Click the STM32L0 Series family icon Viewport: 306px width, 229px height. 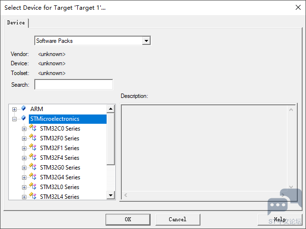click(33, 186)
